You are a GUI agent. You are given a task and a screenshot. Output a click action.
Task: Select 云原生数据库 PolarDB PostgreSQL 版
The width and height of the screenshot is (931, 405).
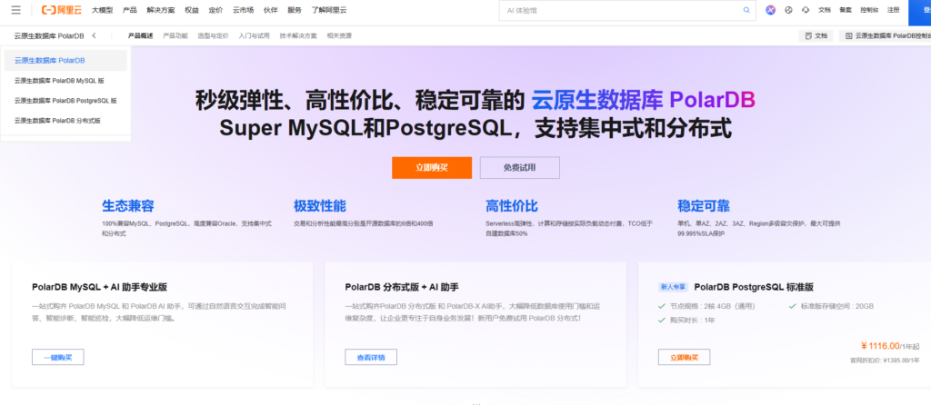click(65, 101)
